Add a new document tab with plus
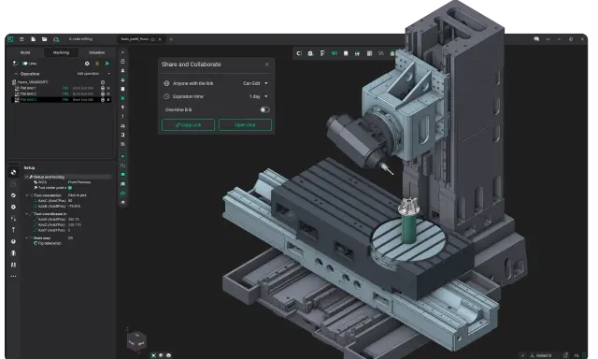Image resolution: width=598 pixels, height=359 pixels. (x=171, y=39)
